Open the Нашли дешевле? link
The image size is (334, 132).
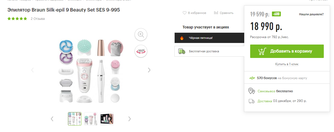point(311,14)
